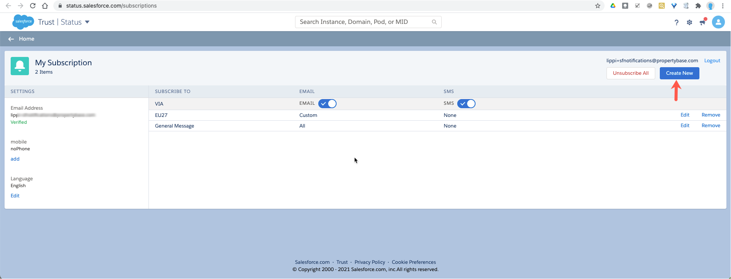This screenshot has width=731, height=279.
Task: Click the Logout link
Action: click(x=712, y=61)
